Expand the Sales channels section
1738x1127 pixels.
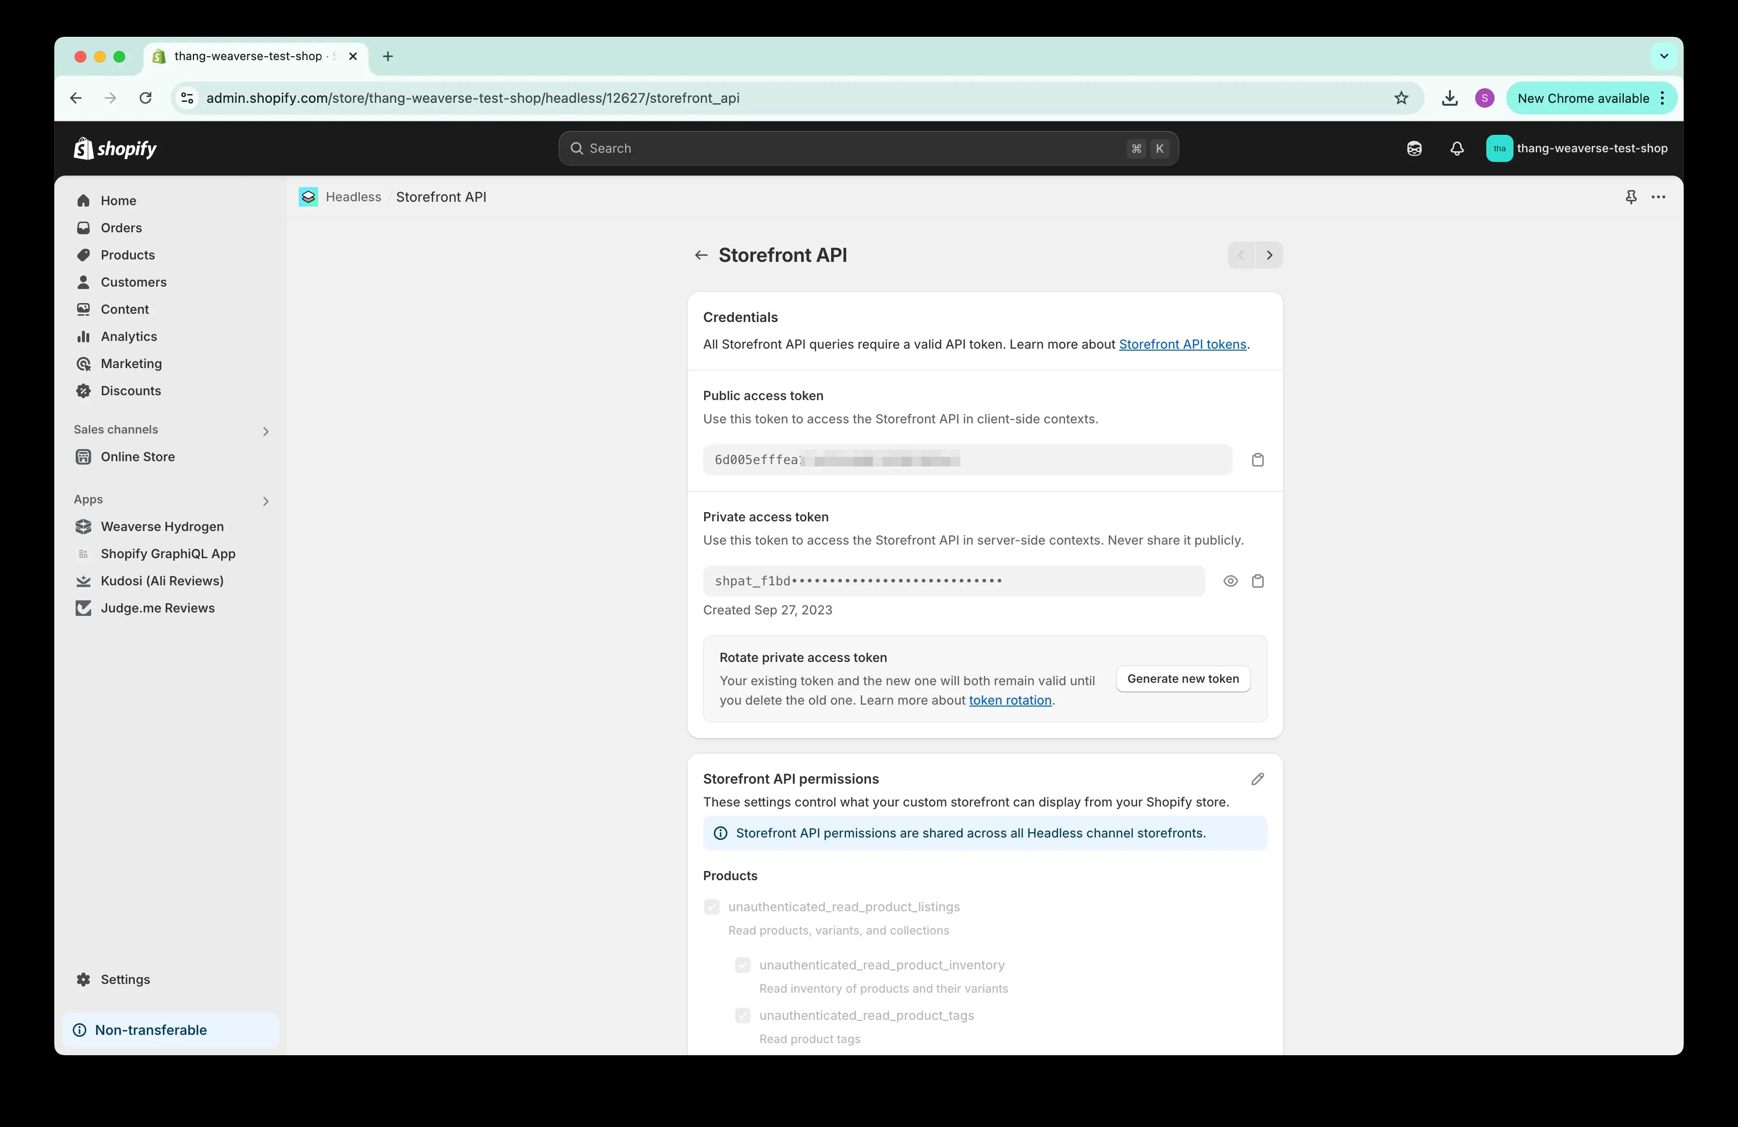[x=265, y=431]
